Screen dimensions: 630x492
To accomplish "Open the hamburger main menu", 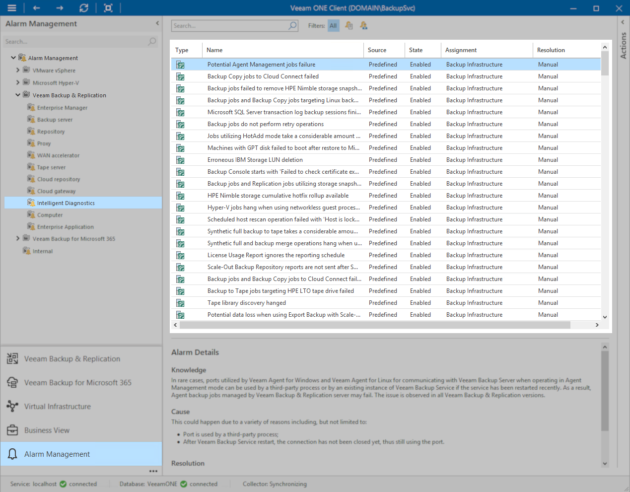I will point(12,8).
